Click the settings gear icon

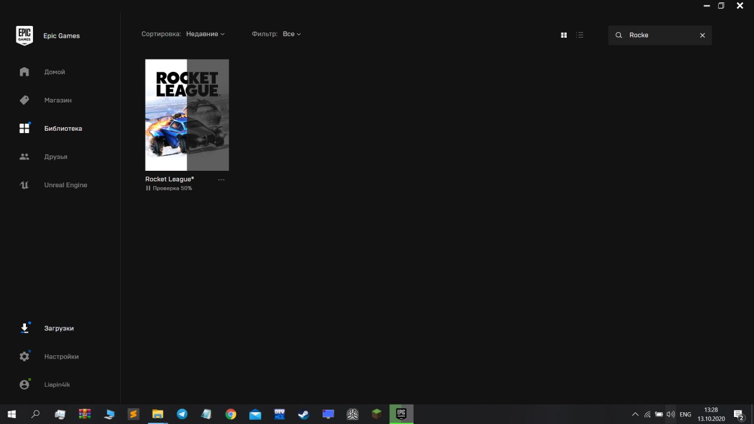click(24, 356)
